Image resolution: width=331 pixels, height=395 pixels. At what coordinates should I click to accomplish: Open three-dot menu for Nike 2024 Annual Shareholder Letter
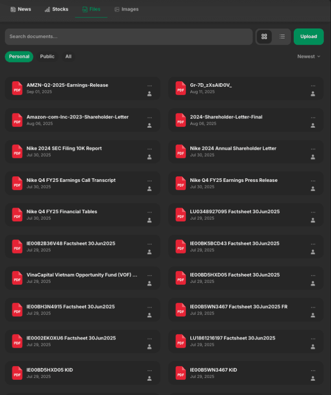pyautogui.click(x=313, y=149)
